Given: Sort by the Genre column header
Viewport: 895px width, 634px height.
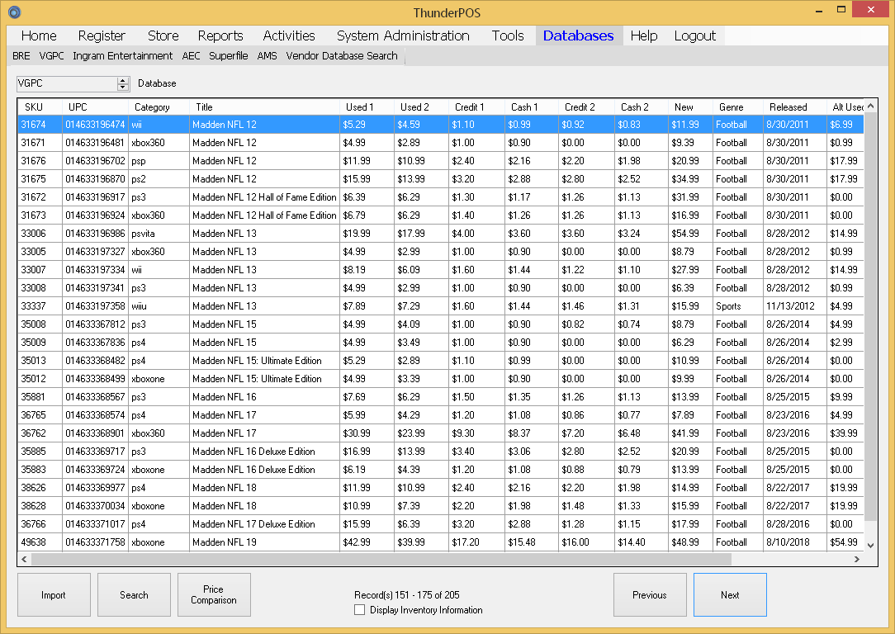Looking at the screenshot, I should click(x=737, y=106).
